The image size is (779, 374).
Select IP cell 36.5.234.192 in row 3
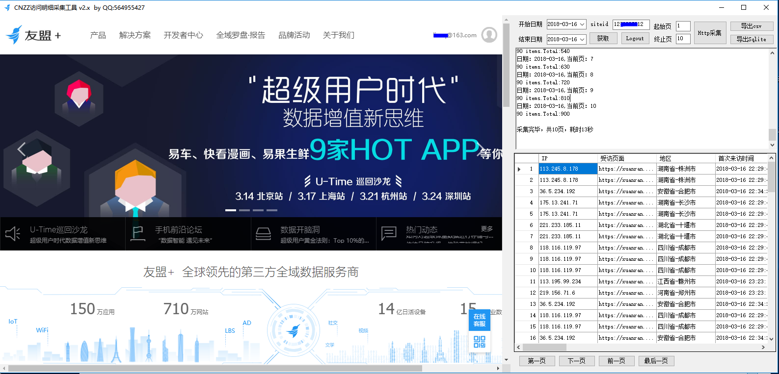568,191
